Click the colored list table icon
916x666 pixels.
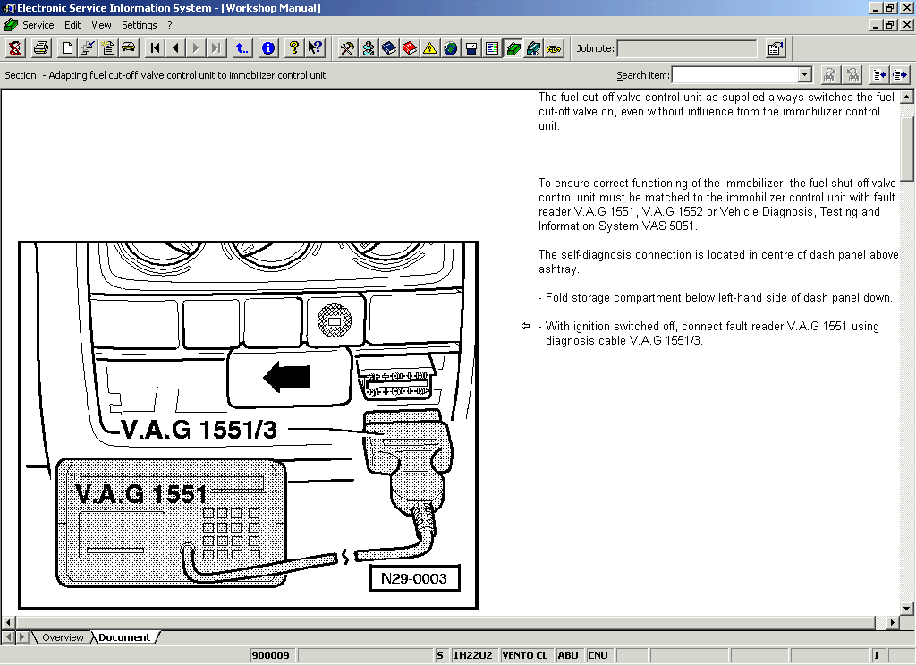coord(492,48)
